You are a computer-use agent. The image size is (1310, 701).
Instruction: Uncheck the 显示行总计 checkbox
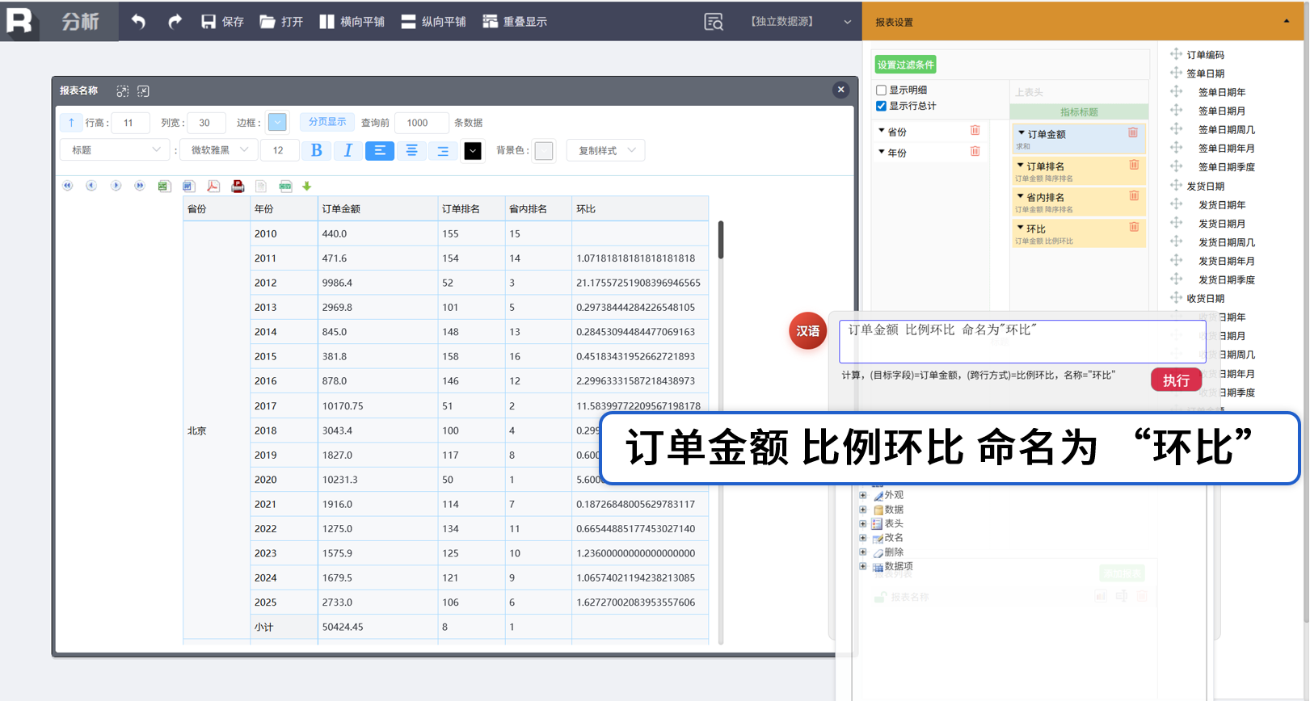point(882,106)
